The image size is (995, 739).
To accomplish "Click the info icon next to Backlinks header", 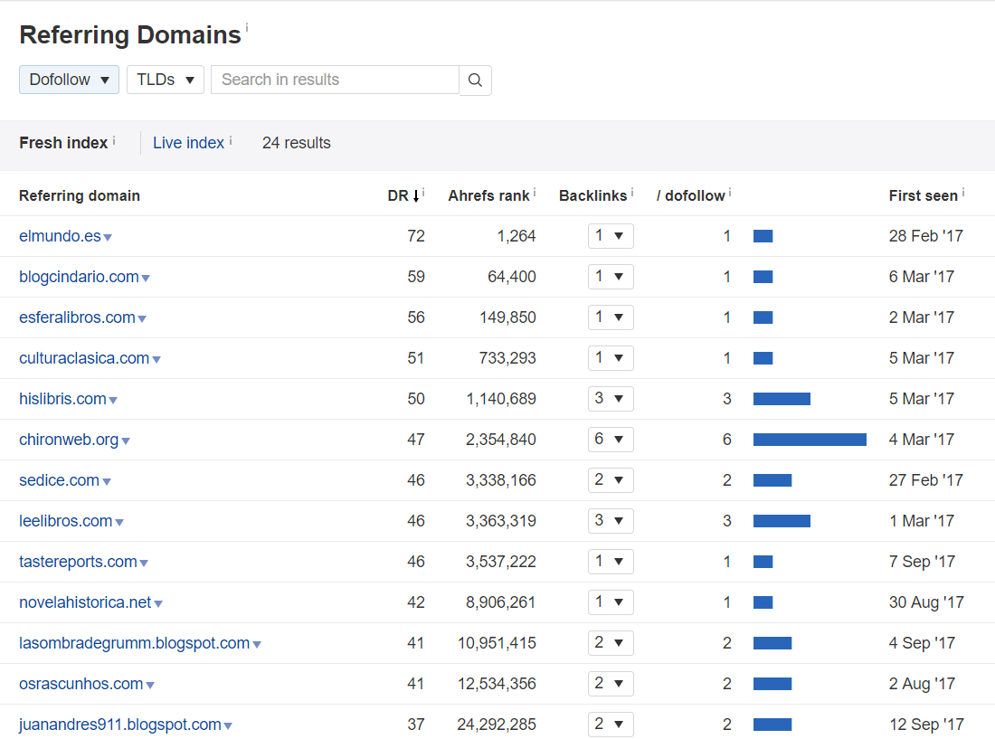I will tap(632, 192).
